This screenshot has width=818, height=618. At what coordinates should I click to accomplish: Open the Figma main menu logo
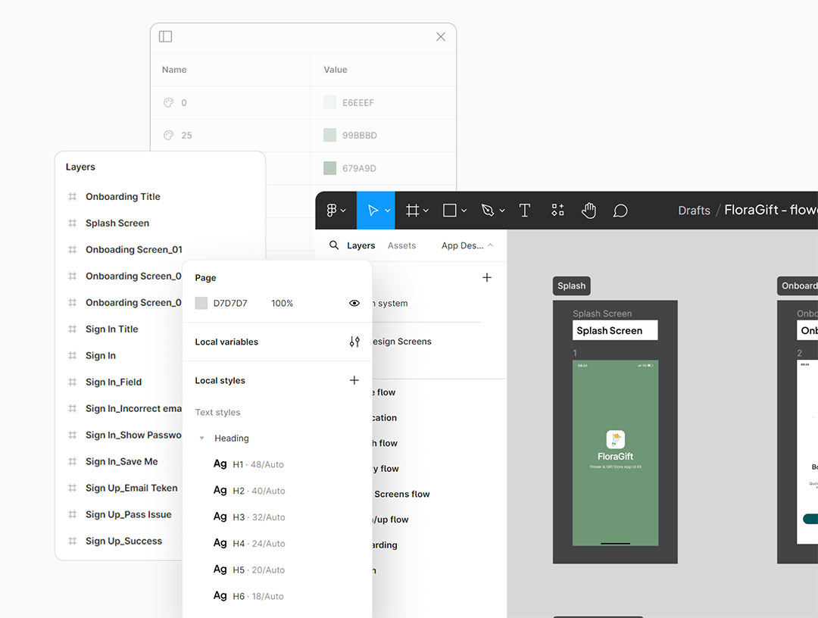click(332, 211)
